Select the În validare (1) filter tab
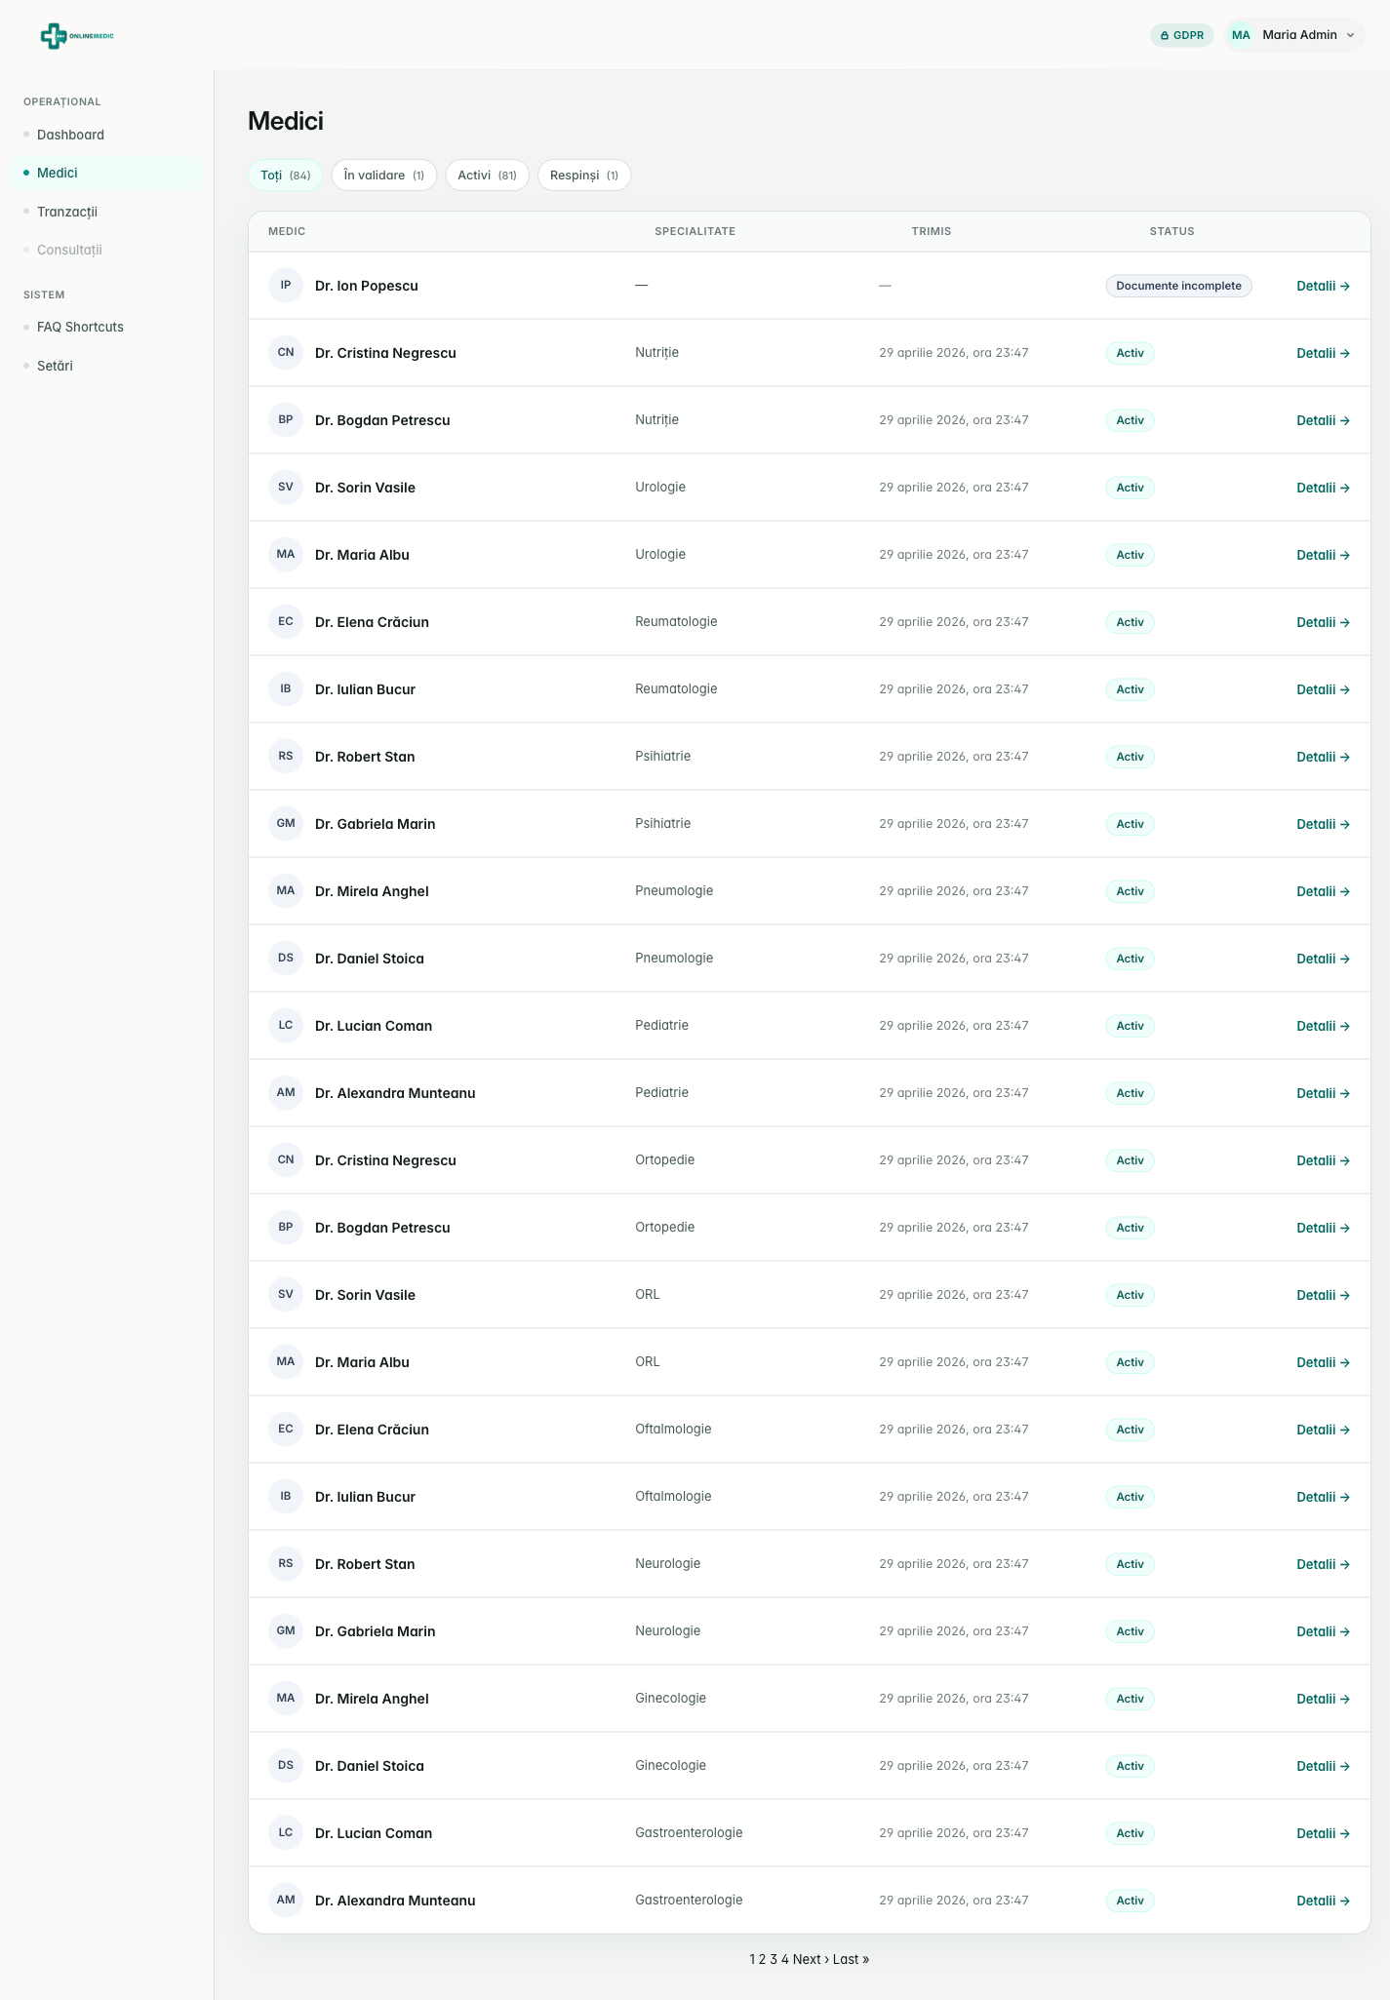This screenshot has height=2000, width=1390. tap(384, 176)
